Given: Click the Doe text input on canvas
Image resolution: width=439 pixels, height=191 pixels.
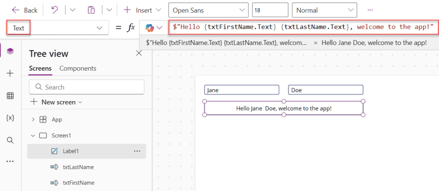Looking at the screenshot, I should click(x=326, y=90).
